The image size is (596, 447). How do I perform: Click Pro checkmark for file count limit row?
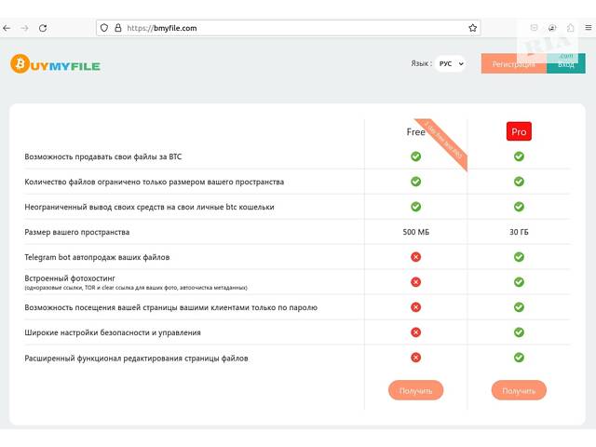(x=519, y=182)
